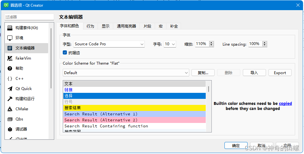Click the 缩放 110% value field
This screenshot has width=304, height=154.
tap(202, 44)
